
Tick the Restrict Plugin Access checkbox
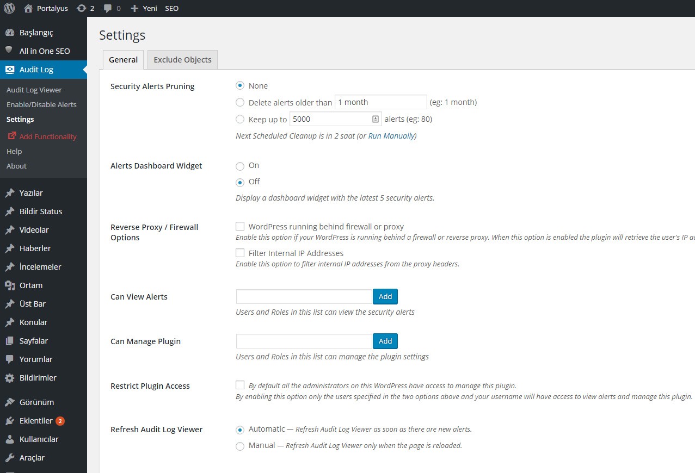[240, 385]
